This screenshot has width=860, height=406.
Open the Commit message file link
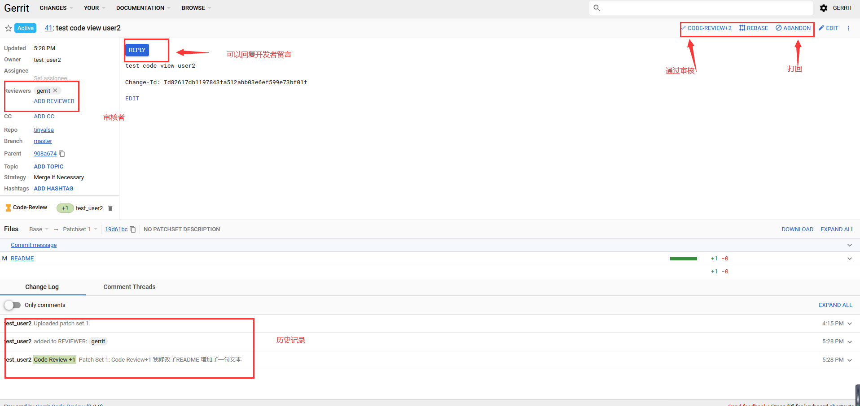click(34, 245)
